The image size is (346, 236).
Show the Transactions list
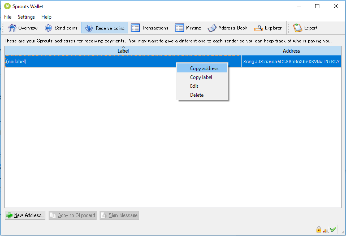tap(149, 28)
